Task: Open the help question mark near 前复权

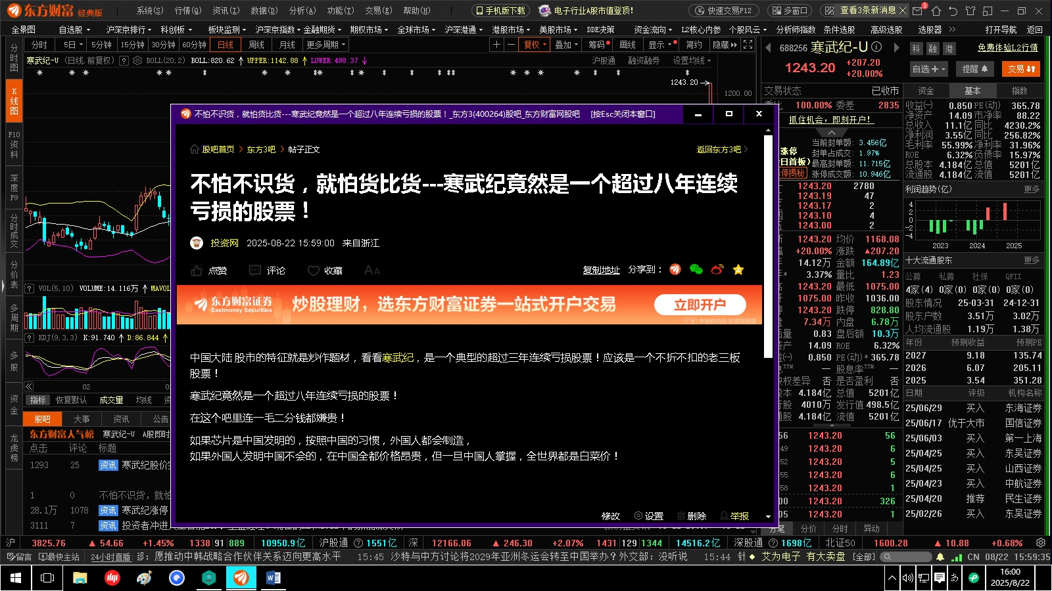Action: 124,60
